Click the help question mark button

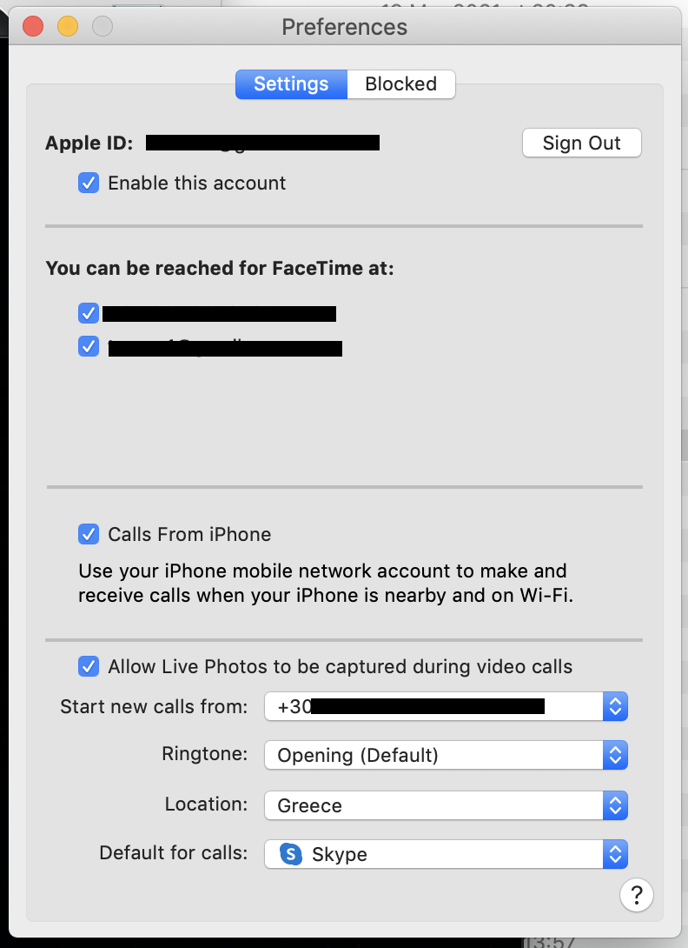[x=637, y=894]
